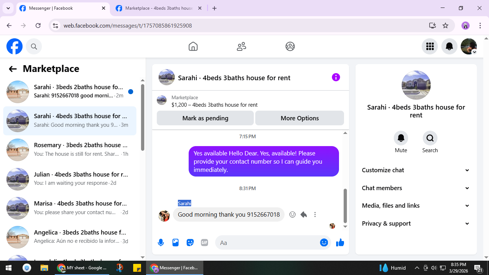Search in conversation magnifier icon
489x275 pixels.
point(430,138)
